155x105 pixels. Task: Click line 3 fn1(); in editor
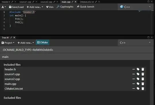[x=19, y=19]
